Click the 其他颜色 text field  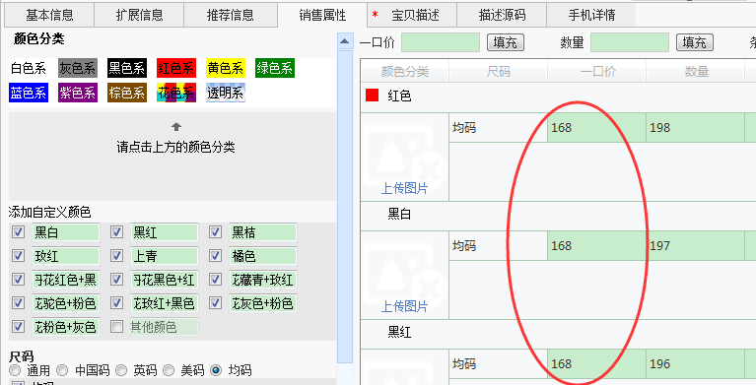point(164,327)
